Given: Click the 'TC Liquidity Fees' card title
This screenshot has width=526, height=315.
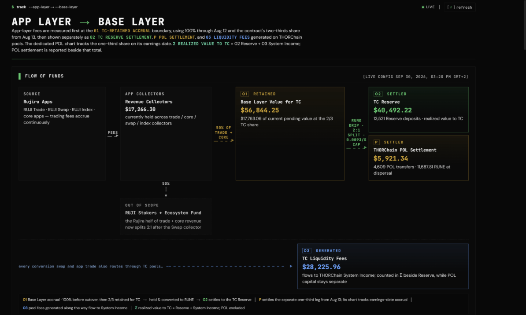Looking at the screenshot, I should [324, 258].
